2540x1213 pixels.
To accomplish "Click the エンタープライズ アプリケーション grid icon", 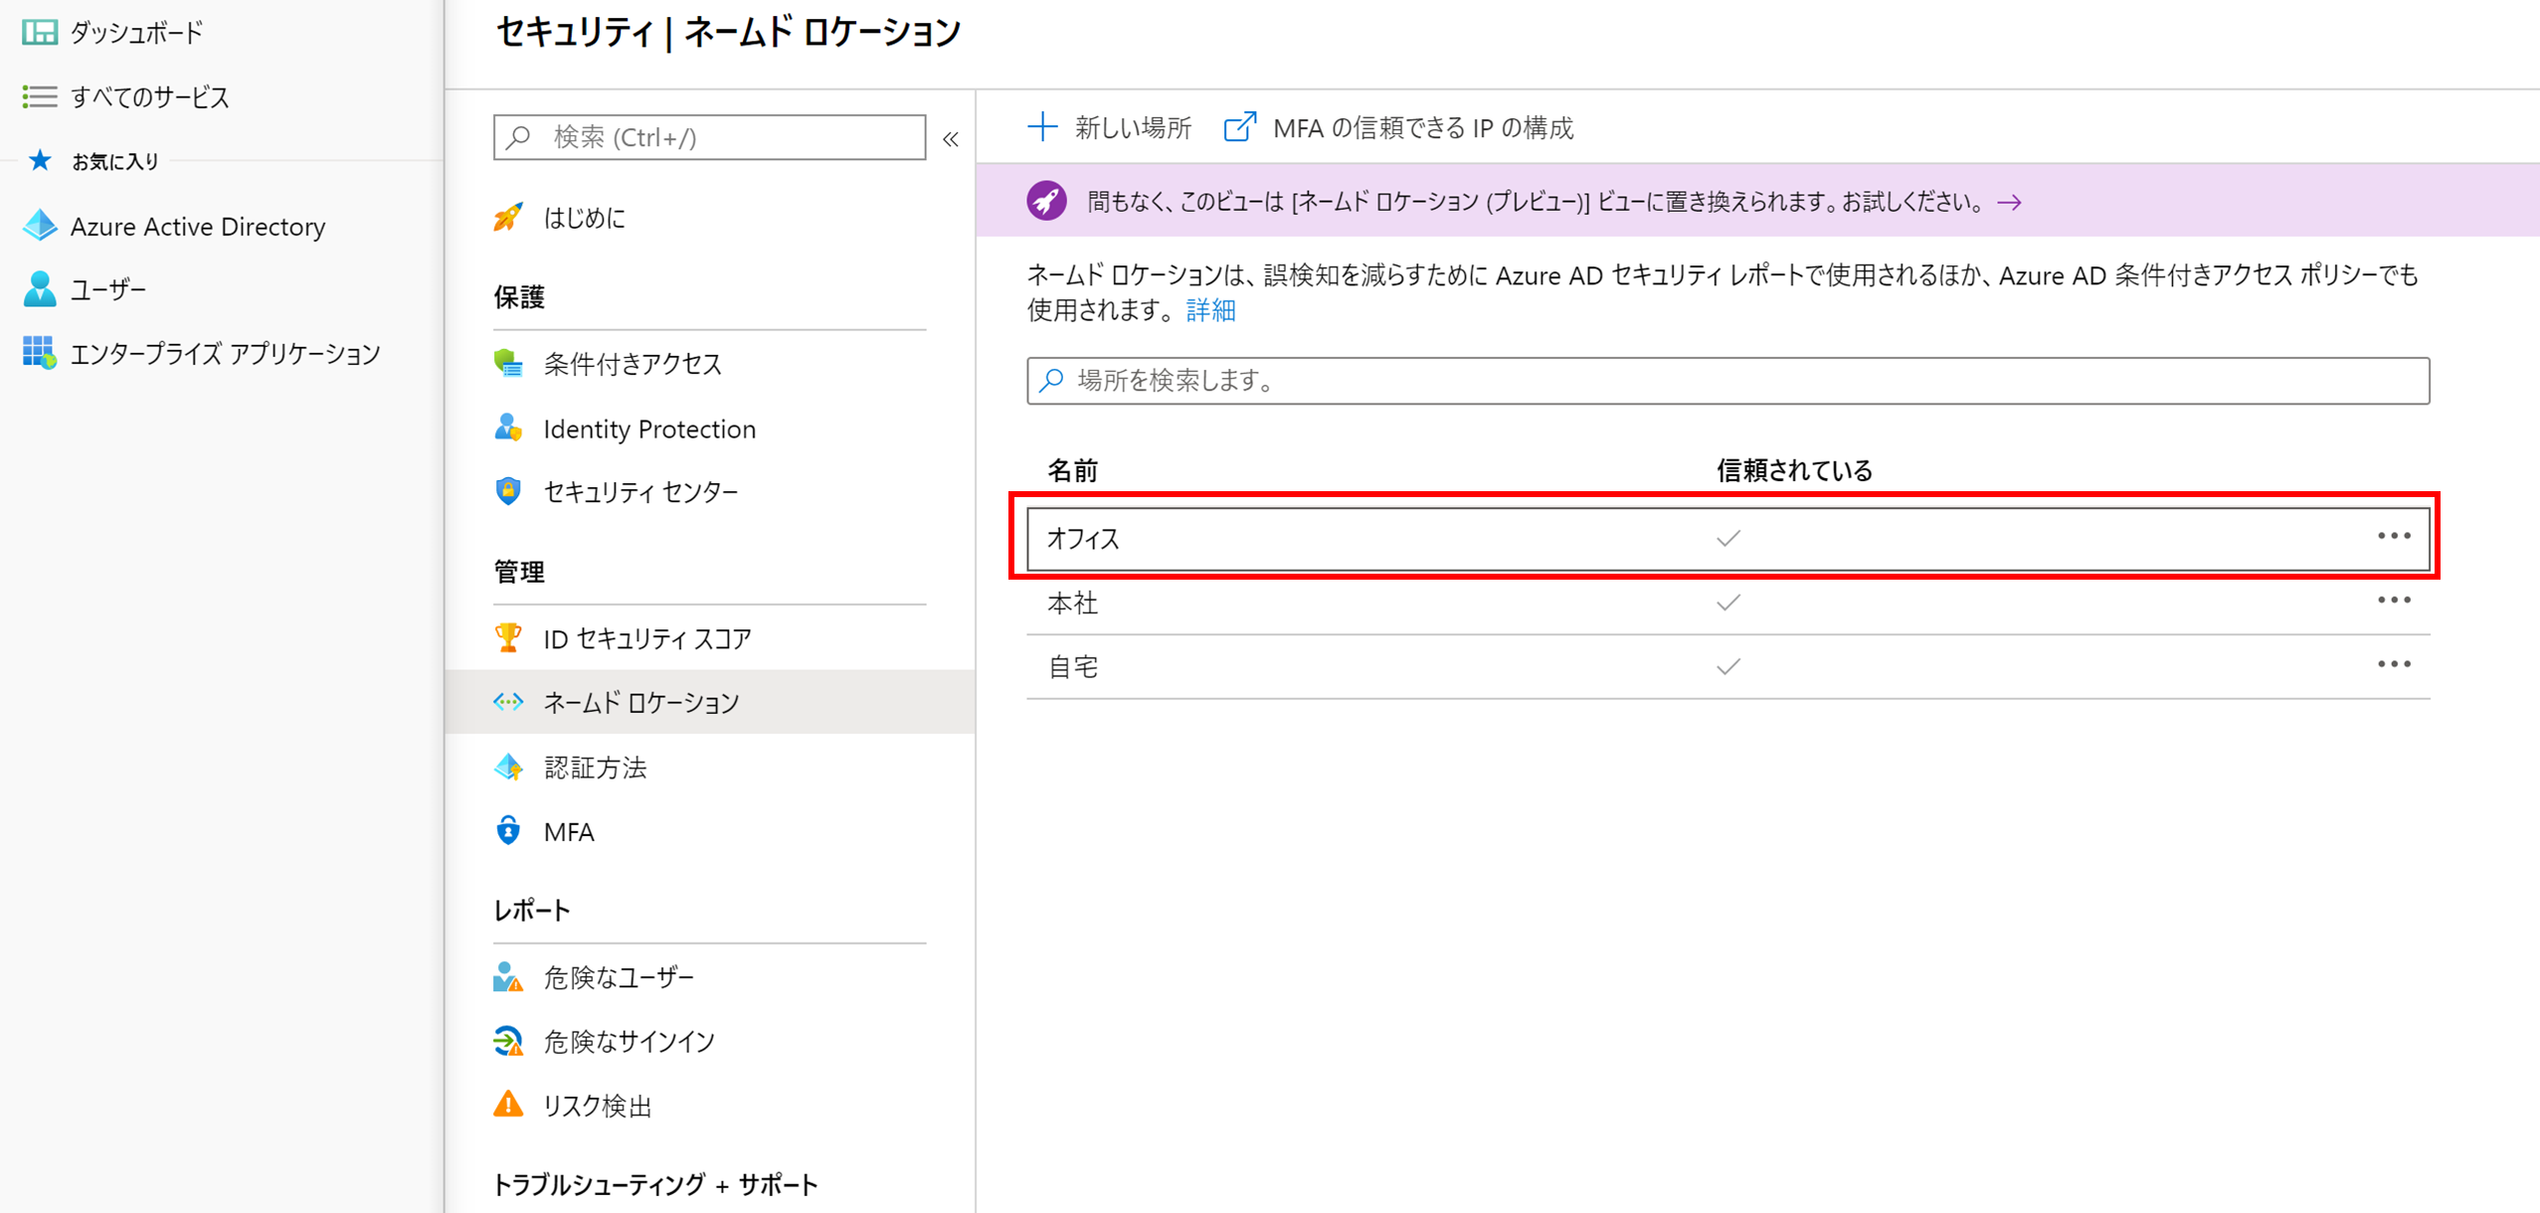I will point(40,353).
